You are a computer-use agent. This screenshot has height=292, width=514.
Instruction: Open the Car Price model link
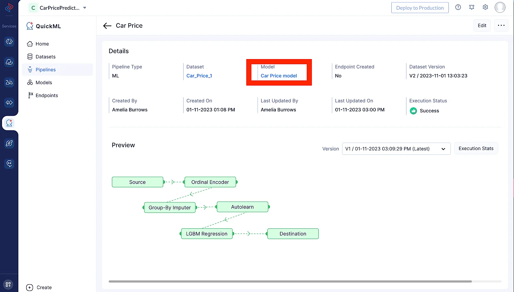(279, 76)
